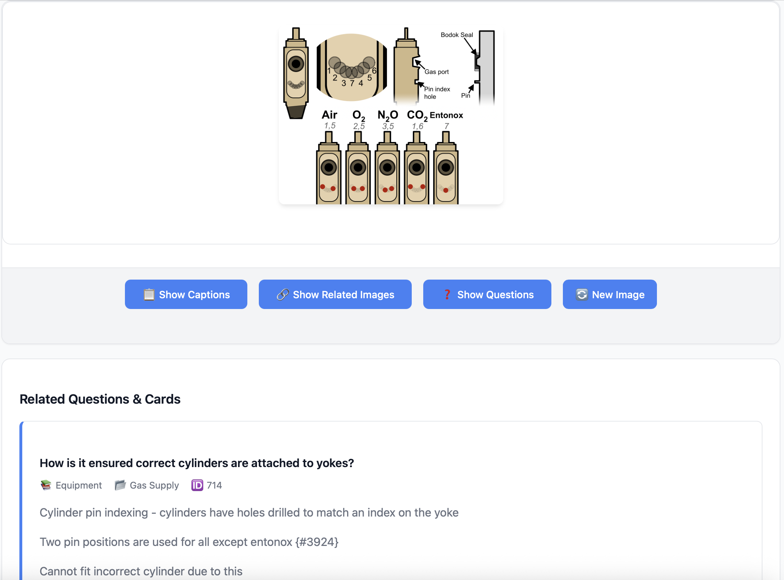The image size is (784, 580).
Task: Click the Gas Supply tag
Action: 154,485
